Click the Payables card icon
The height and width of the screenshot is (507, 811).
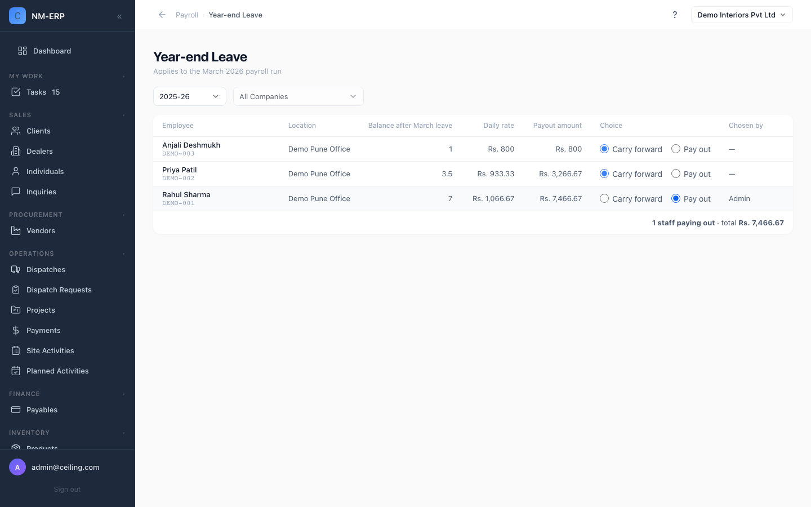(x=16, y=410)
